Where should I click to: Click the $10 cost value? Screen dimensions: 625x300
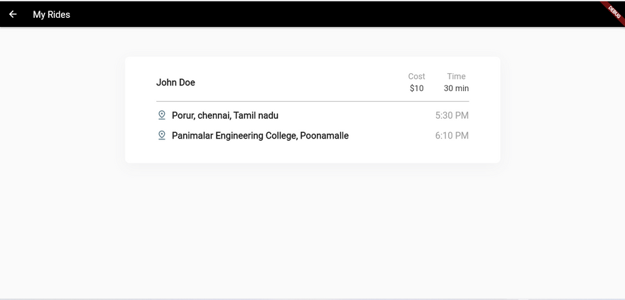pos(416,88)
